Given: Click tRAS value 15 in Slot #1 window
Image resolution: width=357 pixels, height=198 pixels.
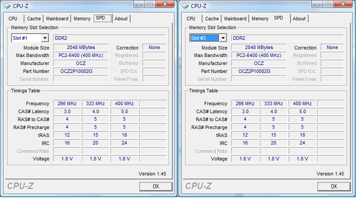Looking at the screenshot, I should [95, 135].
